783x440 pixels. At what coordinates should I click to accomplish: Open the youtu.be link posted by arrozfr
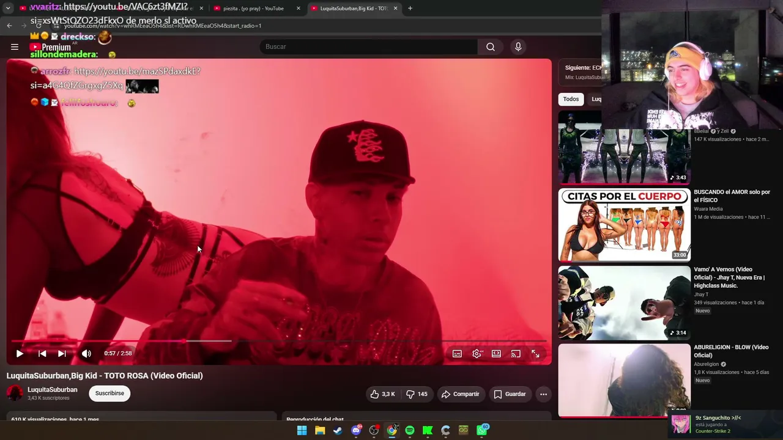(116, 79)
